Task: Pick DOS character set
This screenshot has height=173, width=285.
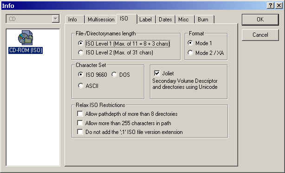Action: [x=121, y=75]
